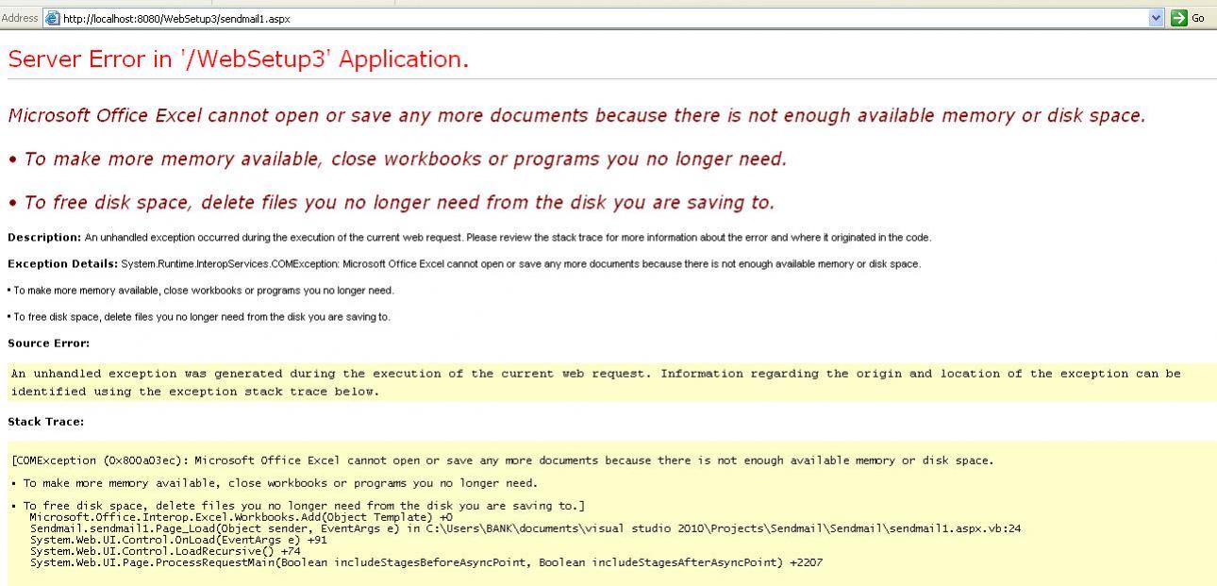Image resolution: width=1217 pixels, height=586 pixels.
Task: Click the red italic "To make more memory available" line
Action: pyautogui.click(x=397, y=159)
